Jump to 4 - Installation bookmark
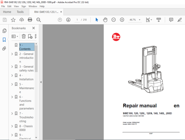Image resolution: width=185 pixels, height=140 pixels. click(x=26, y=77)
